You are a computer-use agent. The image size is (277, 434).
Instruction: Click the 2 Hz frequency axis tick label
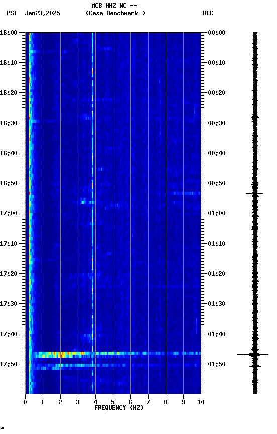(x=60, y=402)
